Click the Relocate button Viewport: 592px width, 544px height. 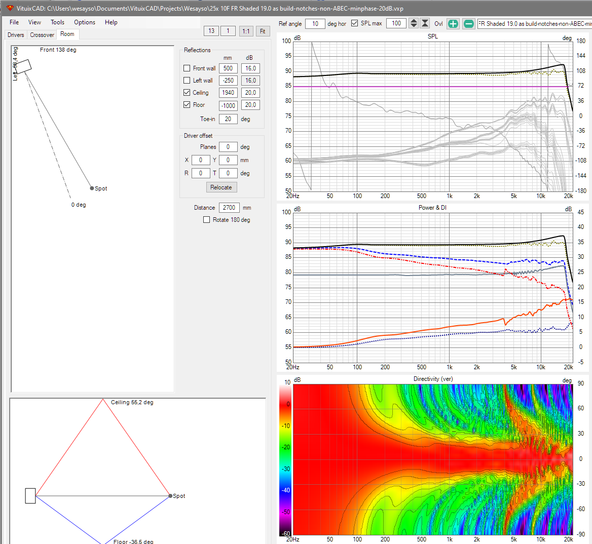[221, 187]
